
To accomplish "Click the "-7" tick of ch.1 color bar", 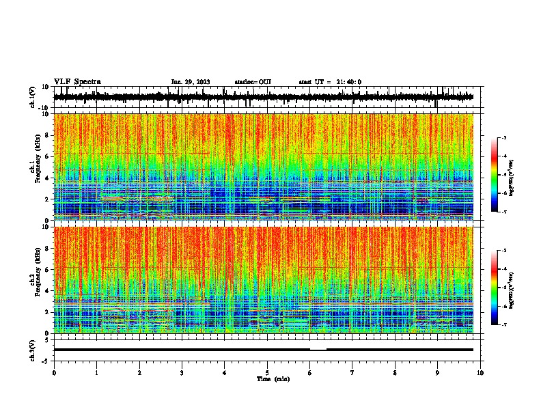I will tap(503, 212).
